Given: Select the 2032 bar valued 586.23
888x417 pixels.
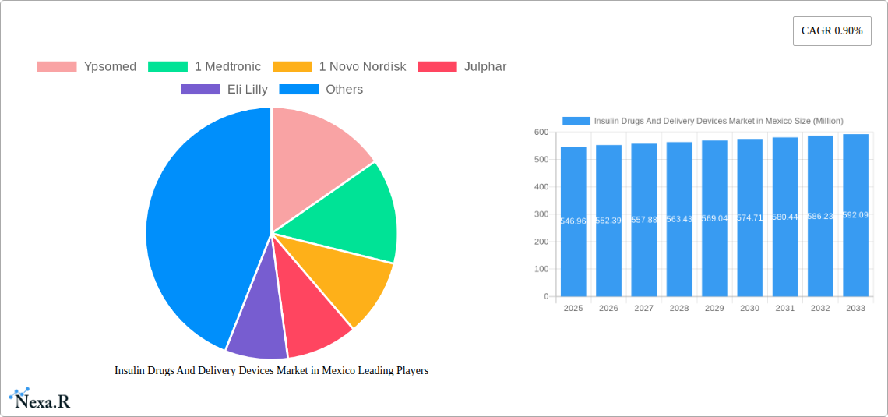Looking at the screenshot, I should (820, 216).
